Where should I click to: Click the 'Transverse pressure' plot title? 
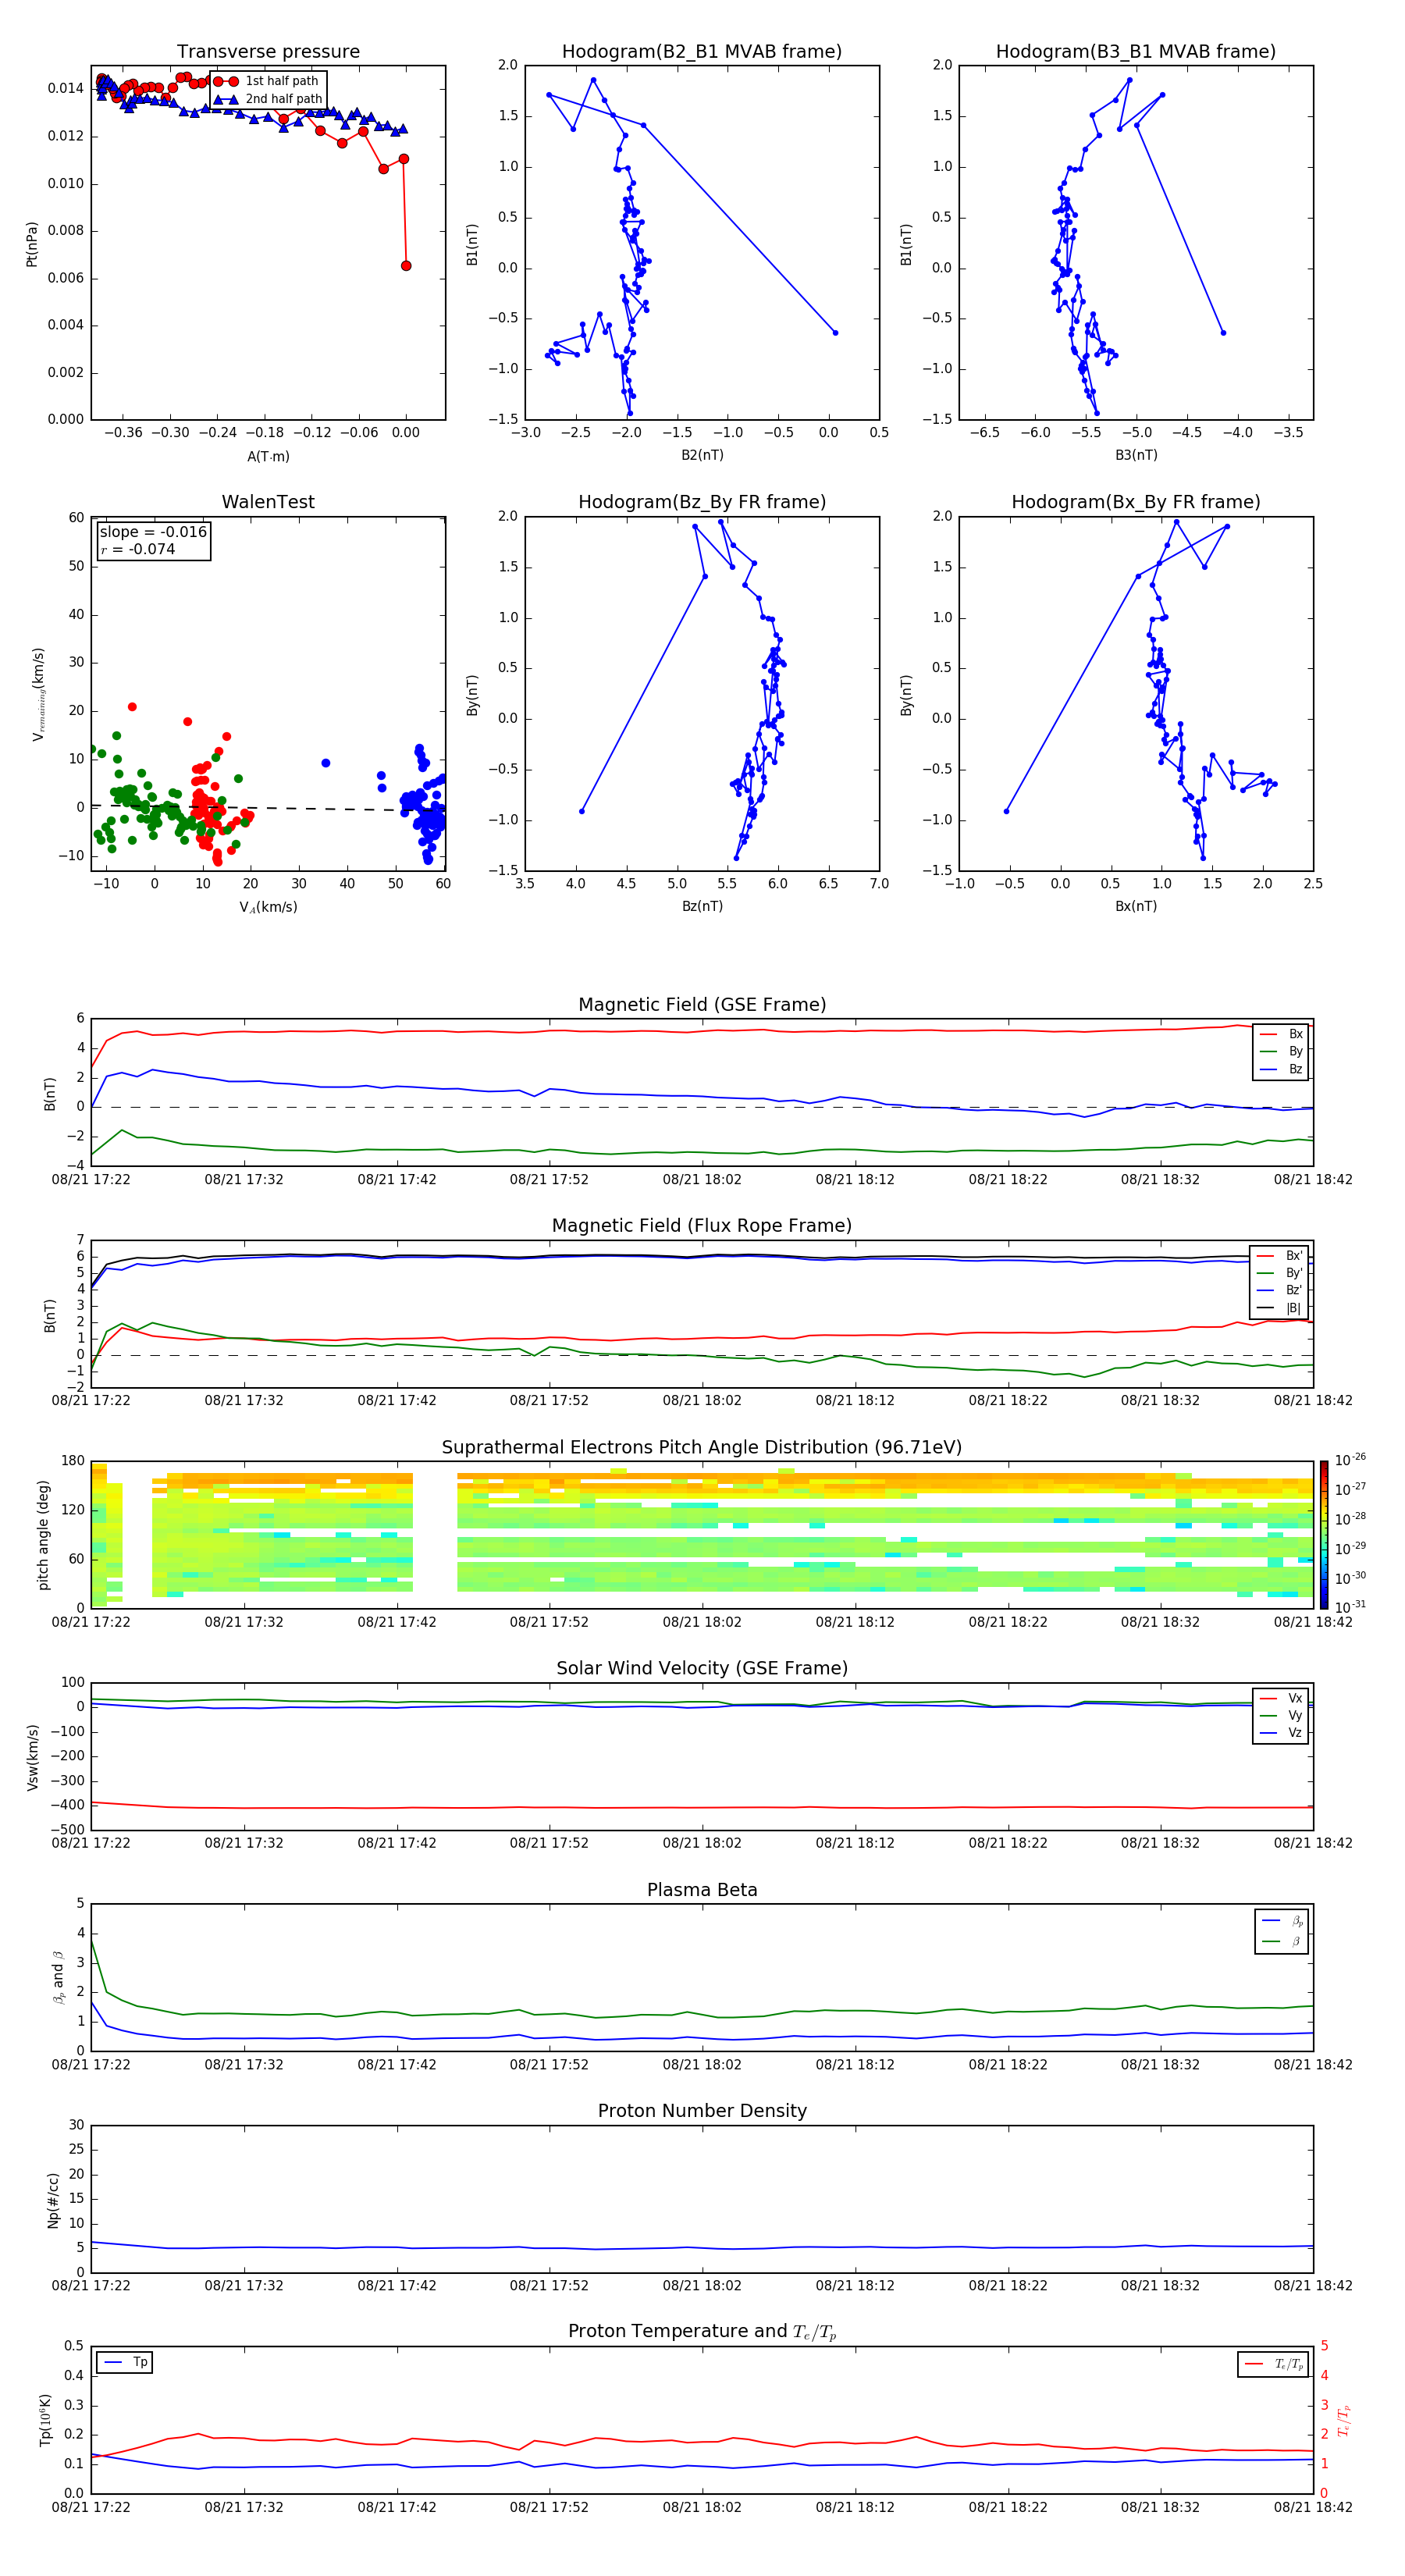(x=268, y=52)
